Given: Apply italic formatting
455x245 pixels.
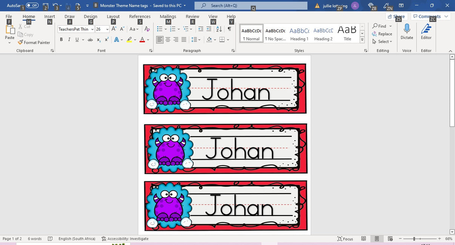Looking at the screenshot, I should (x=69, y=39).
